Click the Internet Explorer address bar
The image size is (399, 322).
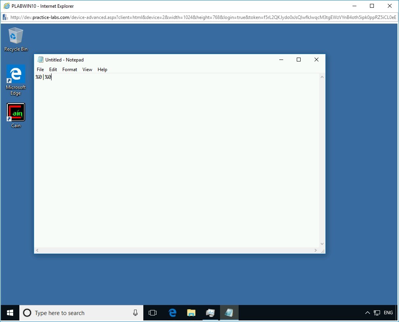(x=194, y=17)
